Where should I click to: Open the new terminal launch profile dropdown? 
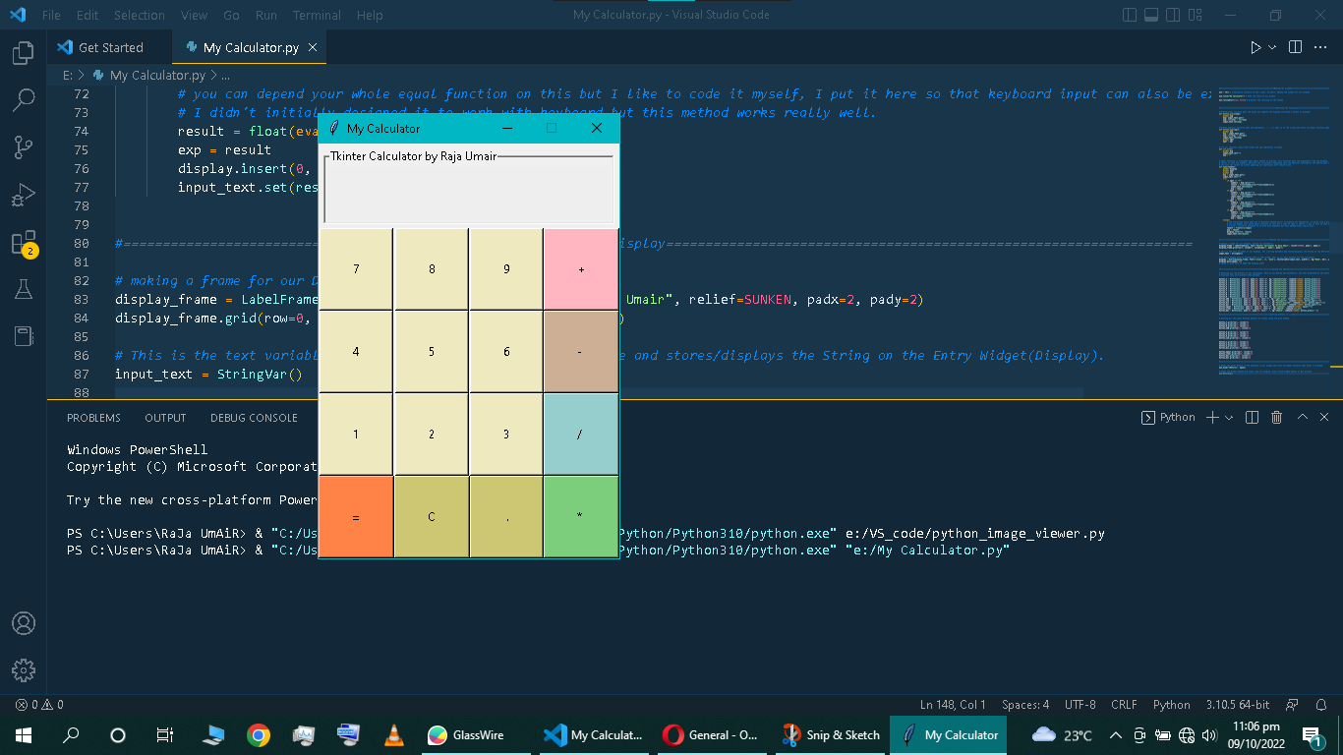click(1229, 418)
